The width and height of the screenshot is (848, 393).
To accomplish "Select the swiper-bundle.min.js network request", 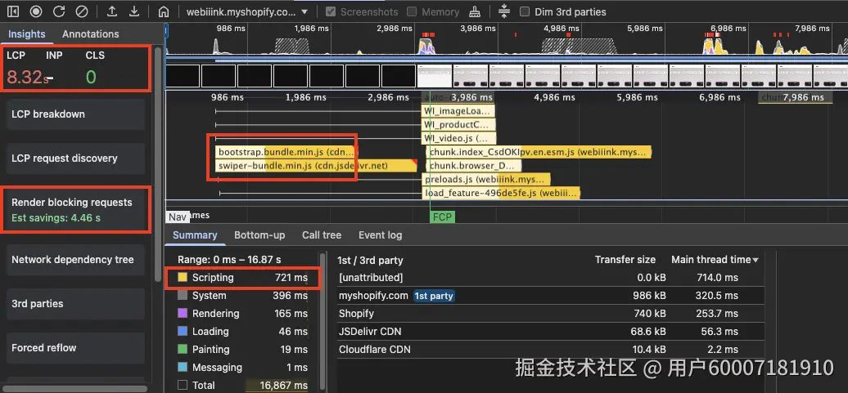I will pos(316,166).
